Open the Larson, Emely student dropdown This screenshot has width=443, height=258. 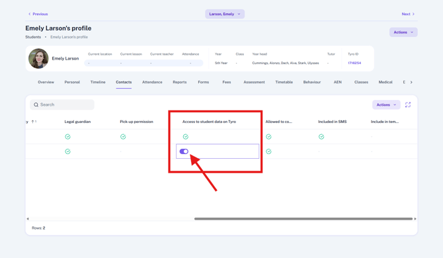225,14
